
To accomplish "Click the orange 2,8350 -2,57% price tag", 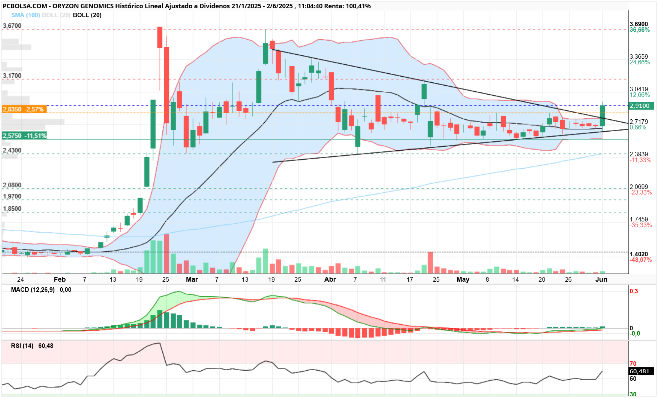I will point(24,109).
